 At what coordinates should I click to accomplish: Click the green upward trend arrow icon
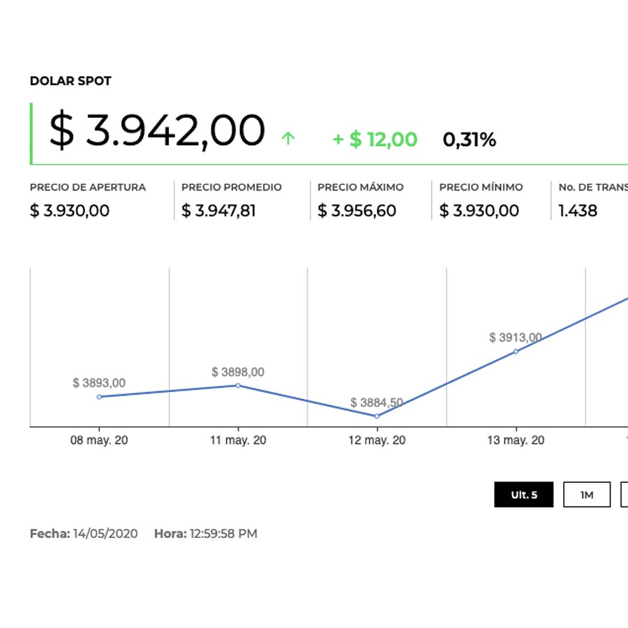pos(287,139)
